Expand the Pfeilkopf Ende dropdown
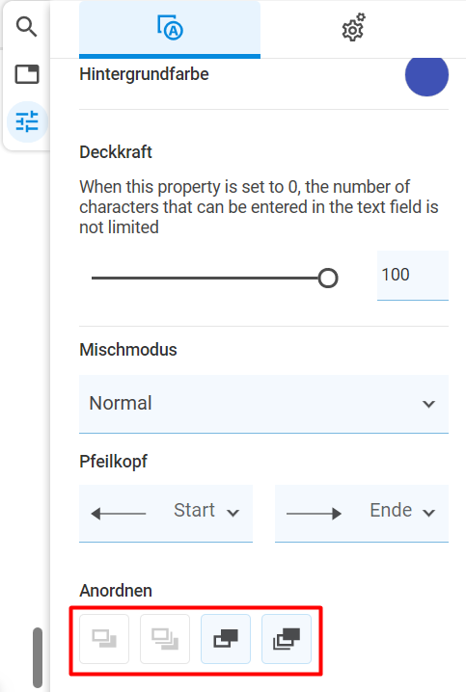 (x=362, y=513)
